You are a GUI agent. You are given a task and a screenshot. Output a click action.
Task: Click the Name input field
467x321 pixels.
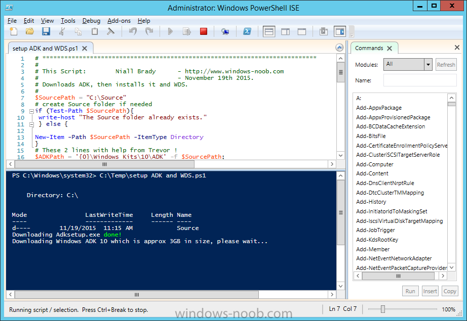pyautogui.click(x=420, y=80)
